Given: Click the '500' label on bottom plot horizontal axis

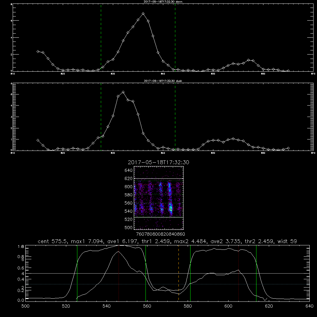Looking at the screenshot, I should pos(25,306).
